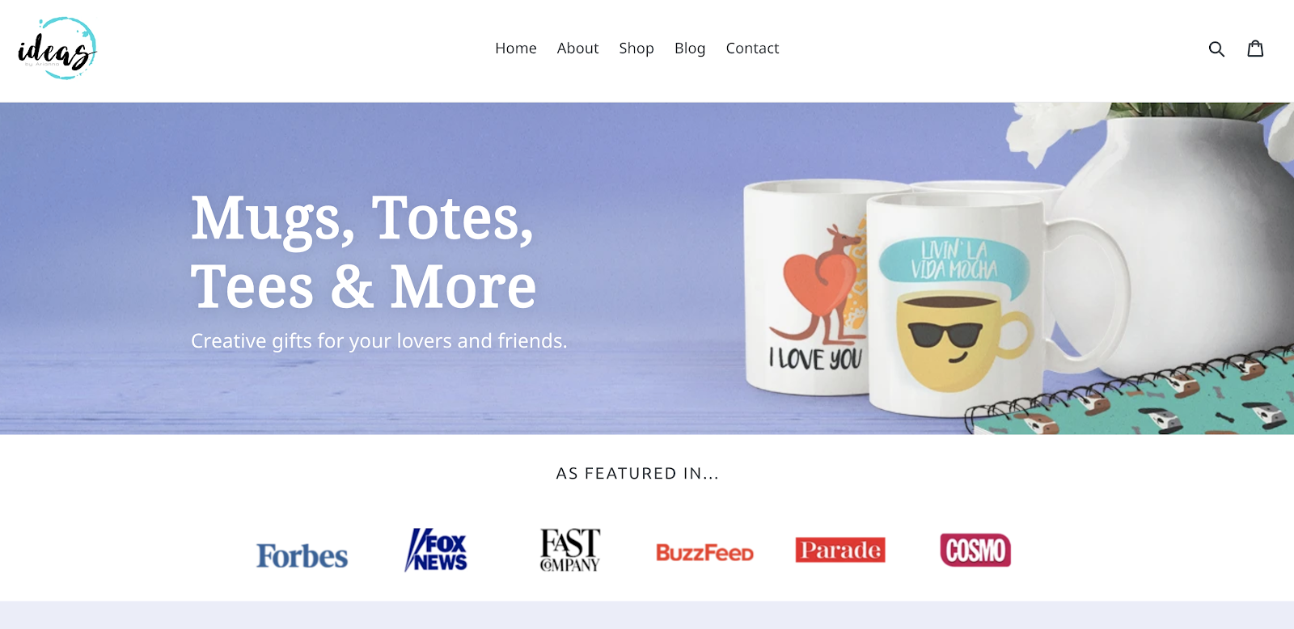The image size is (1294, 629).
Task: Click the BuzzFeed logo
Action: pyautogui.click(x=704, y=553)
